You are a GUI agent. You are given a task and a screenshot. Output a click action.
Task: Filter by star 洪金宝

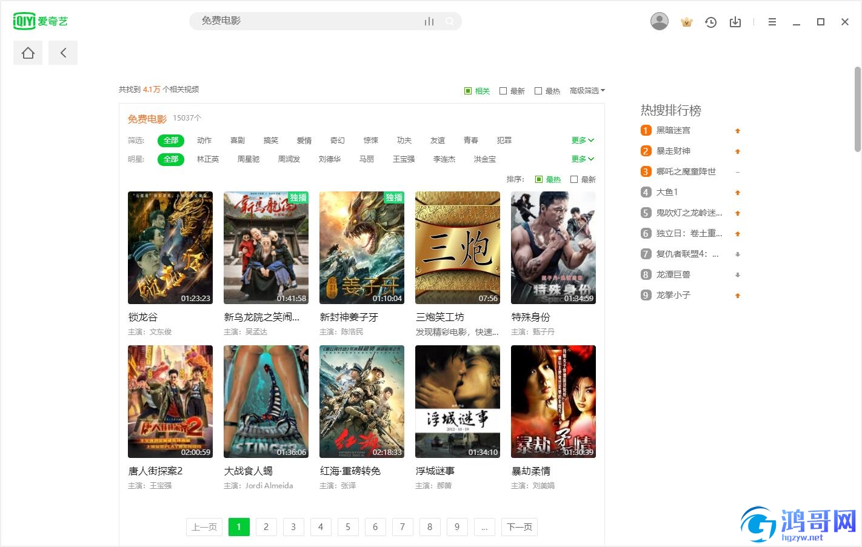485,159
